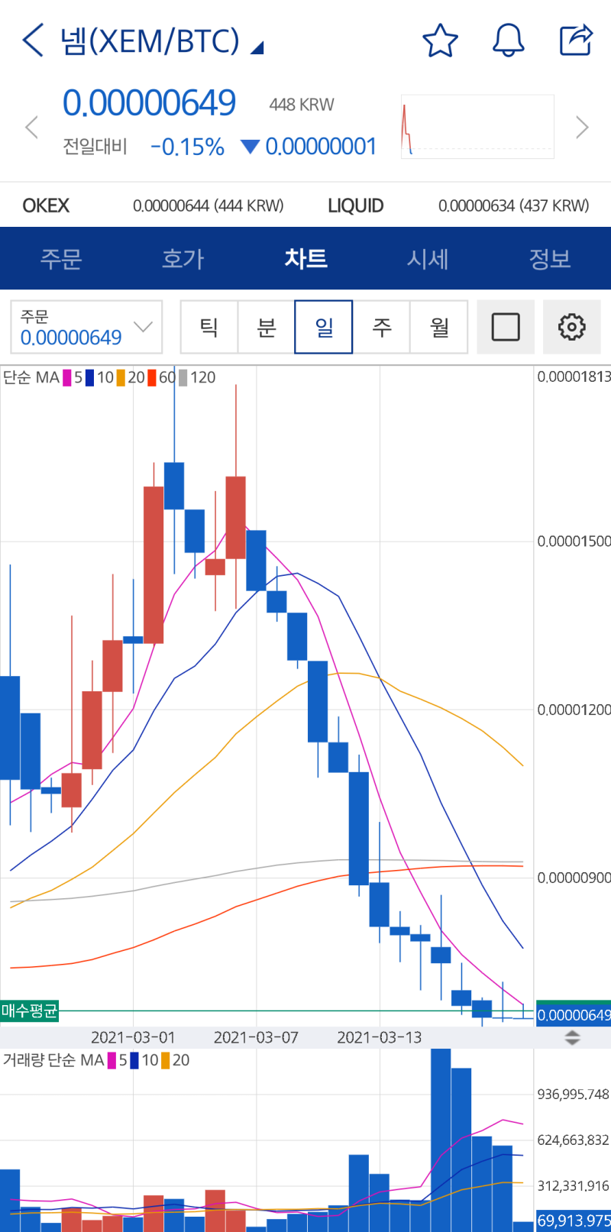
Task: Share this XEM/BTC page
Action: click(576, 40)
